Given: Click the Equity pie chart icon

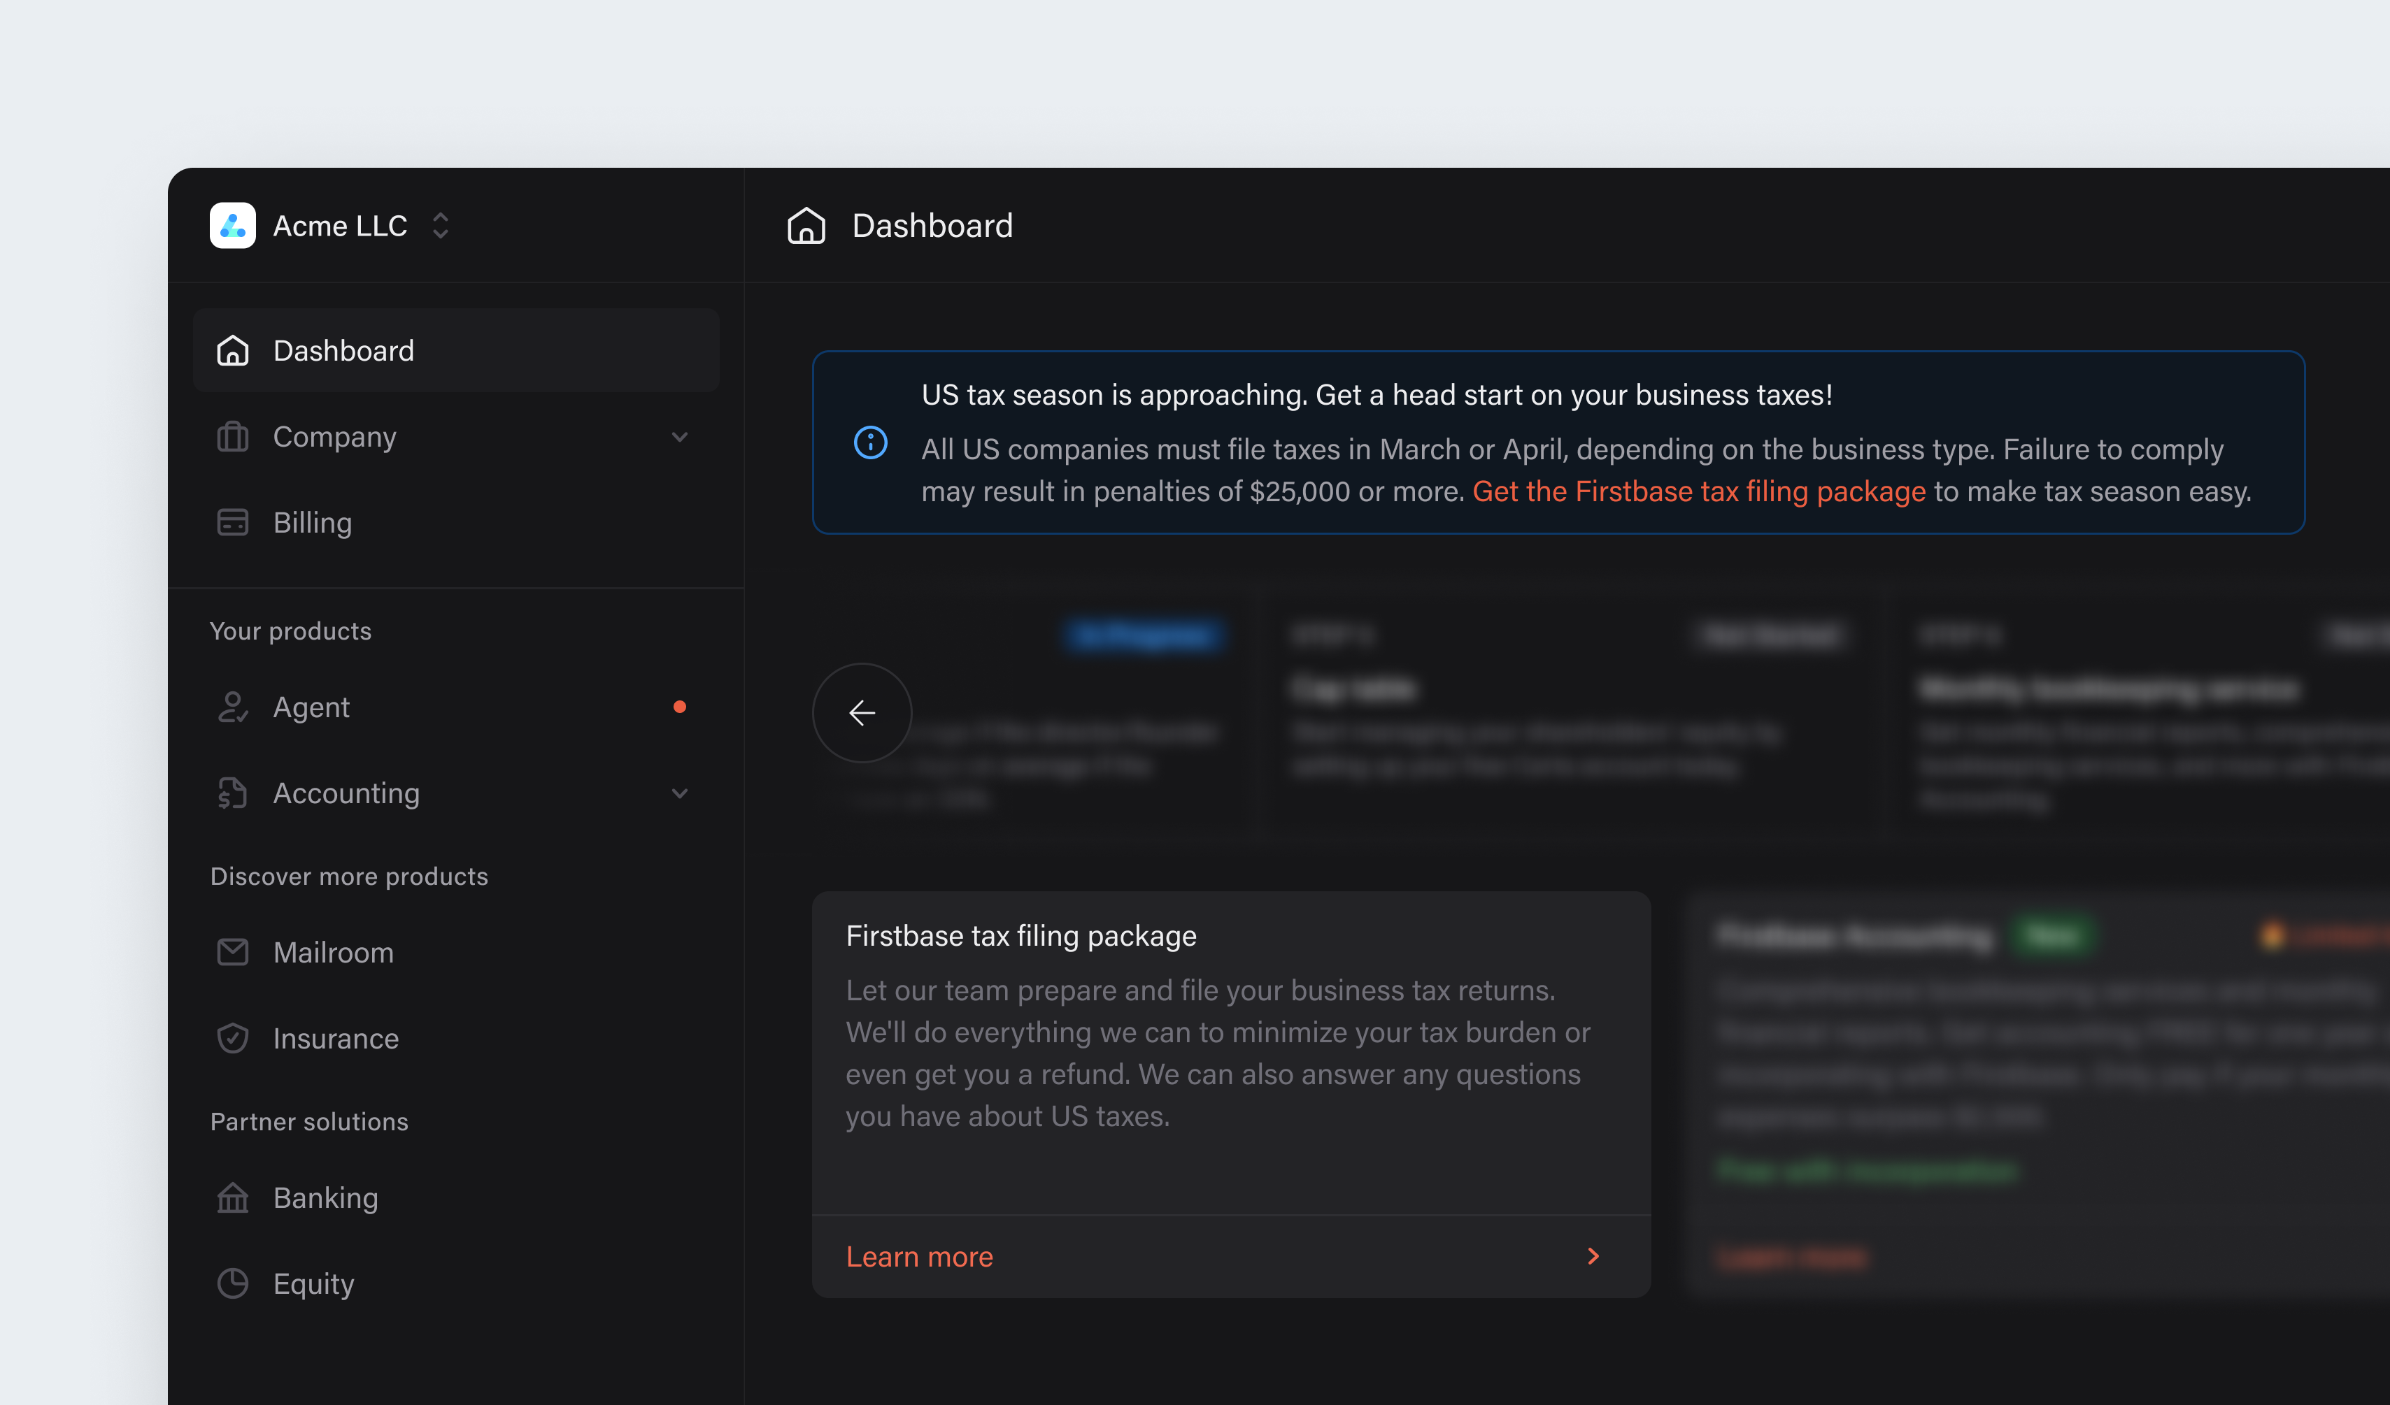Looking at the screenshot, I should pyautogui.click(x=232, y=1283).
